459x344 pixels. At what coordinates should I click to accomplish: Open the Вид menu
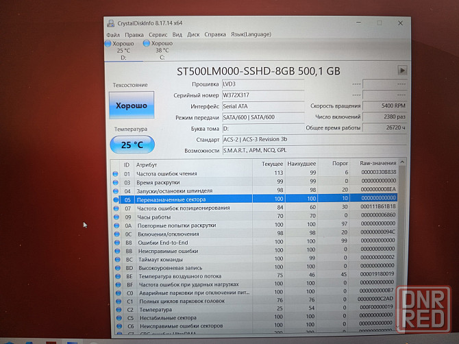coord(177,35)
